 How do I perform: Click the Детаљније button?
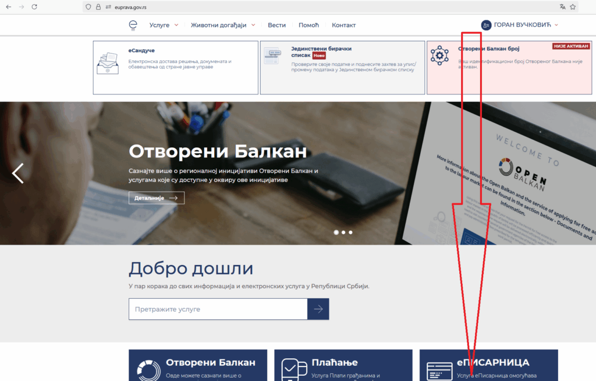tap(157, 198)
